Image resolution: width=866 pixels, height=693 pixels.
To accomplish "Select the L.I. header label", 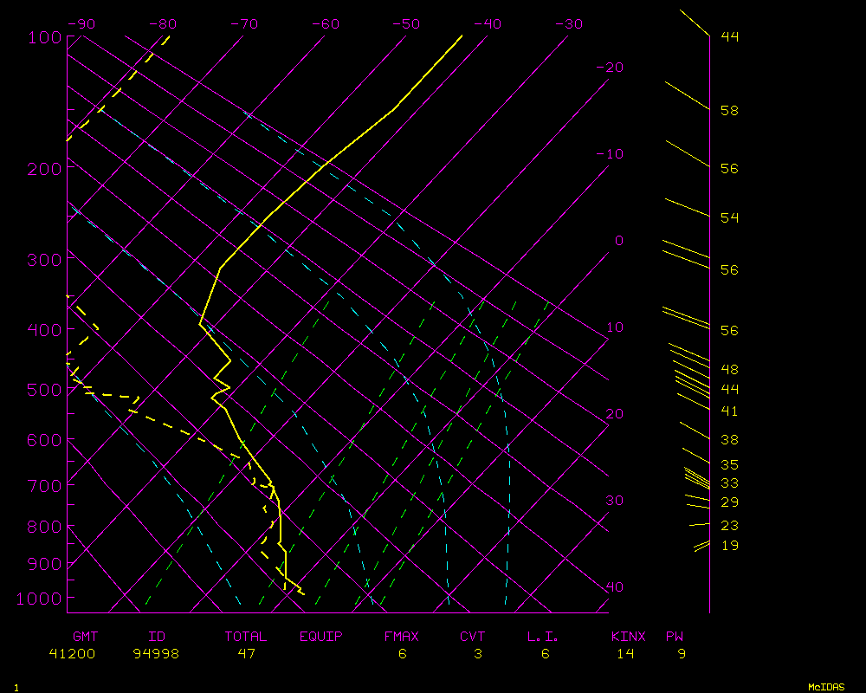I will [543, 637].
